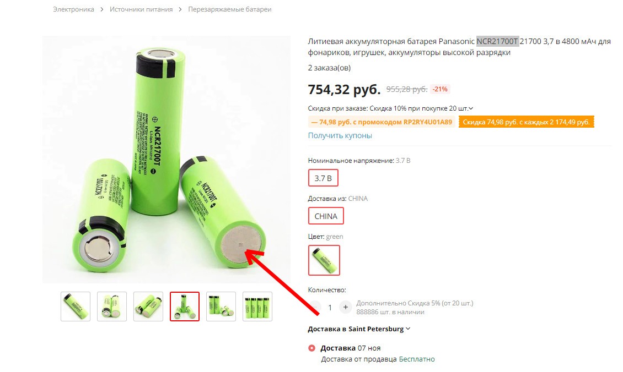Viewport: 623px width, 372px height.
Task: Click the main battery product image
Action: click(x=166, y=160)
